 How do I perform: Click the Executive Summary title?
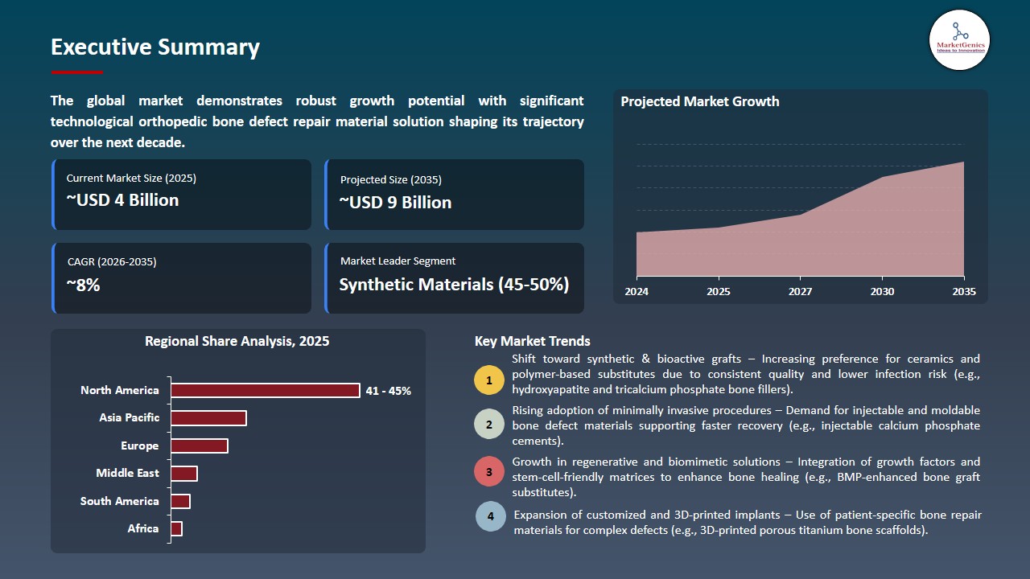coord(154,47)
